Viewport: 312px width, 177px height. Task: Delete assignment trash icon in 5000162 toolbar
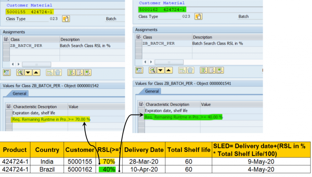pos(190,70)
